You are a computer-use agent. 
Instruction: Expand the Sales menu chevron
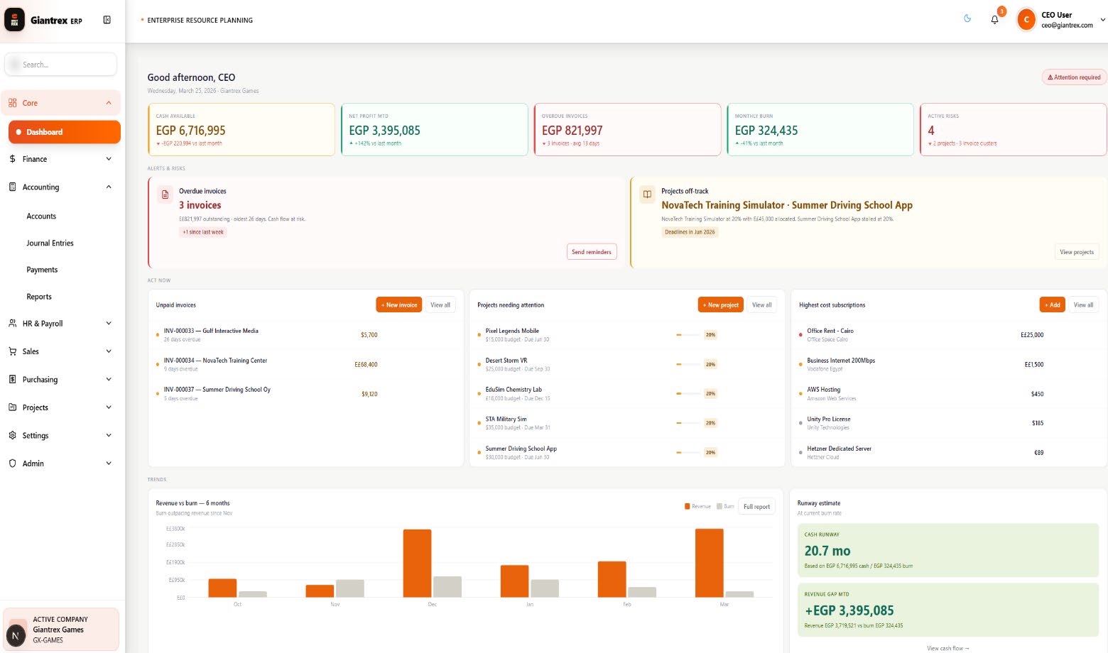click(x=109, y=351)
